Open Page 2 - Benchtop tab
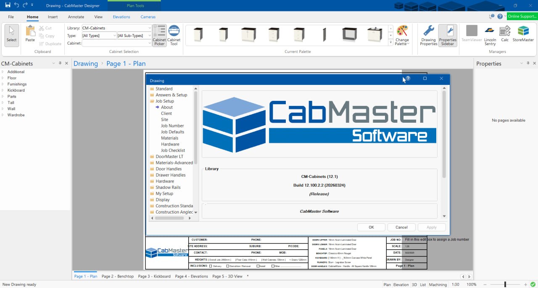The height and width of the screenshot is (288, 538). point(118,276)
